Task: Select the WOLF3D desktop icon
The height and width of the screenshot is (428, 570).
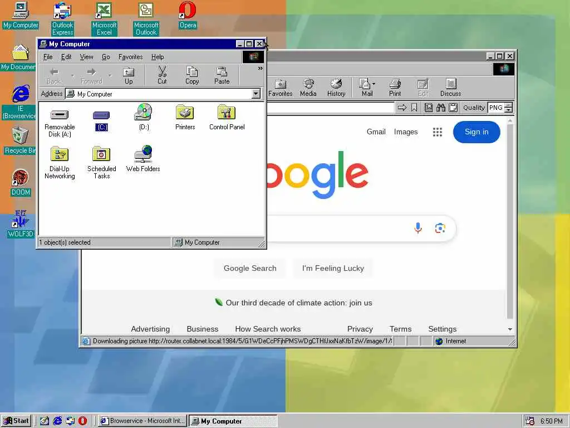Action: (x=21, y=224)
